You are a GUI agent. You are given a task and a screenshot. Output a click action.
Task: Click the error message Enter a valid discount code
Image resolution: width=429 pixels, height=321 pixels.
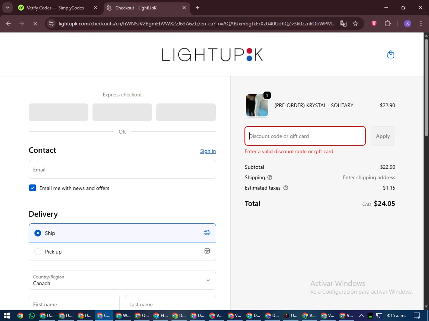coord(289,152)
